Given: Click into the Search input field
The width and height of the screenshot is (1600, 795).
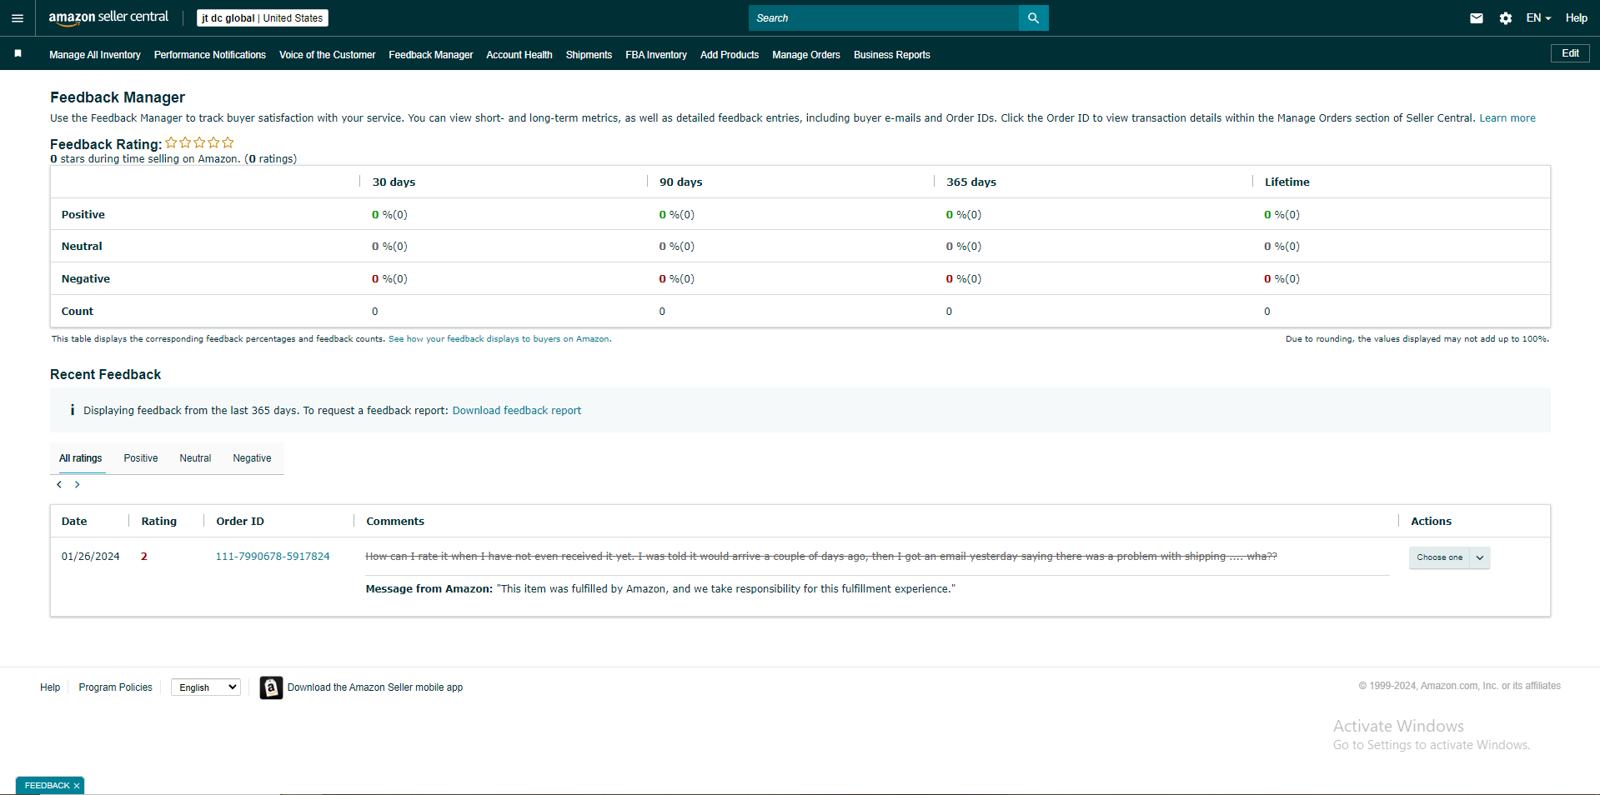Looking at the screenshot, I should pyautogui.click(x=884, y=17).
